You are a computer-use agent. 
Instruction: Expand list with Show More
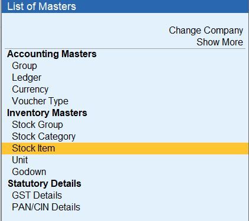pyautogui.click(x=219, y=42)
